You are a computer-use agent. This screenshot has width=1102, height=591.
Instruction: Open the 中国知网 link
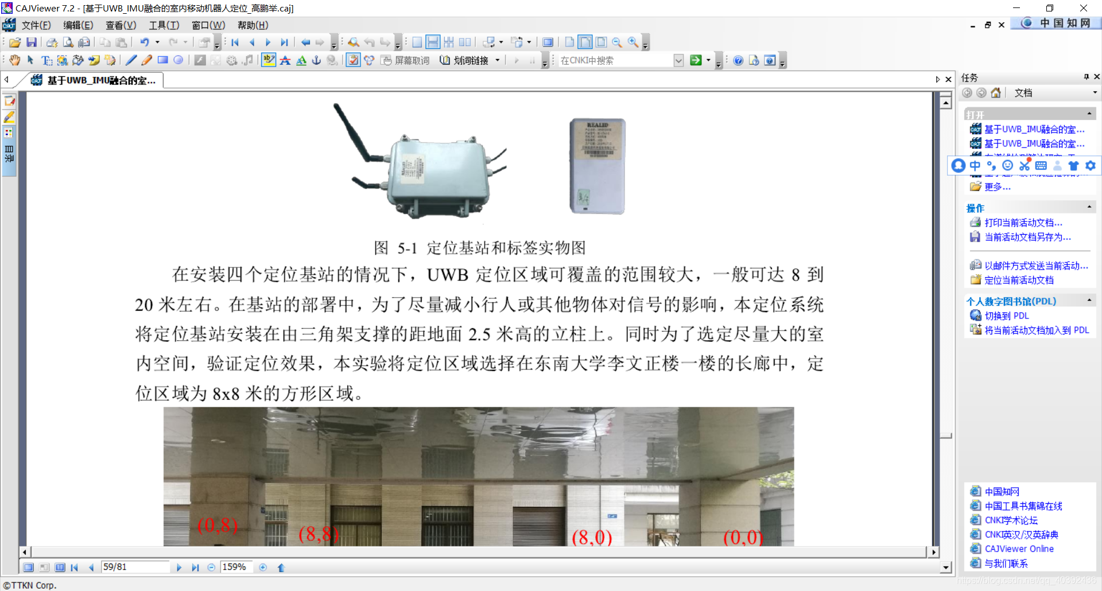coord(1002,492)
